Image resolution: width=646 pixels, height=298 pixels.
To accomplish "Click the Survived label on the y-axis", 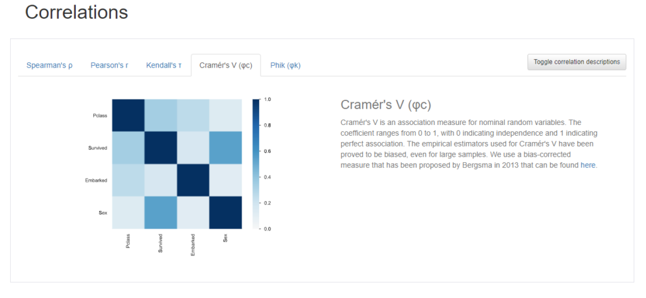I will tap(98, 148).
